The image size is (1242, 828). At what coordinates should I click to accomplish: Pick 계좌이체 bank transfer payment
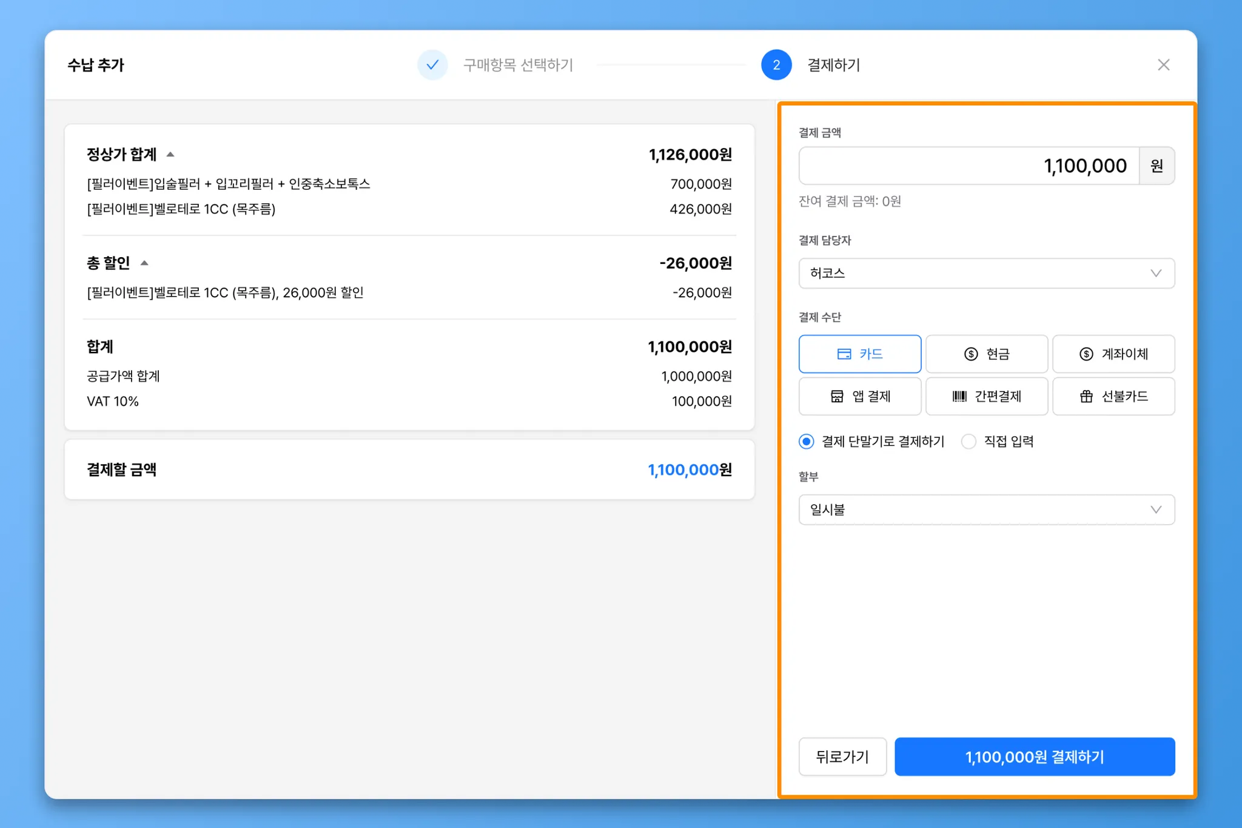pyautogui.click(x=1113, y=354)
